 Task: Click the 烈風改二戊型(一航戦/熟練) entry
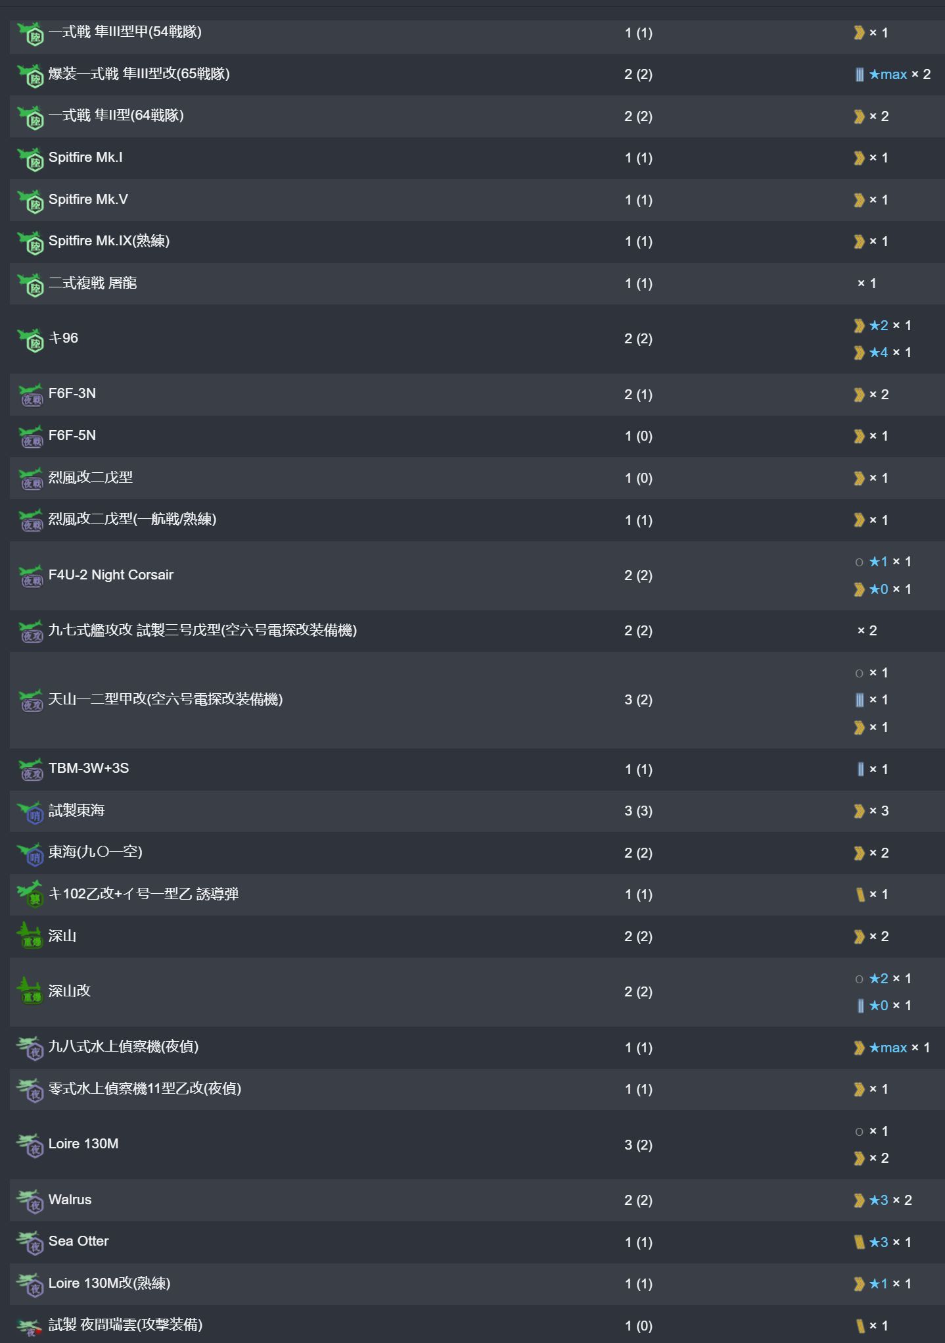(x=132, y=520)
